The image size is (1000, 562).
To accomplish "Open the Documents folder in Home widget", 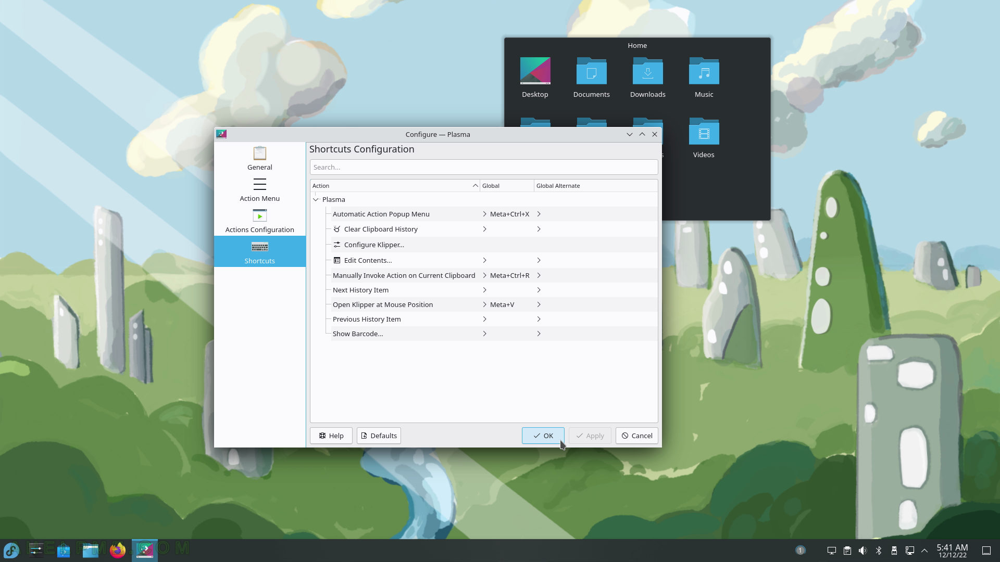I will (591, 78).
